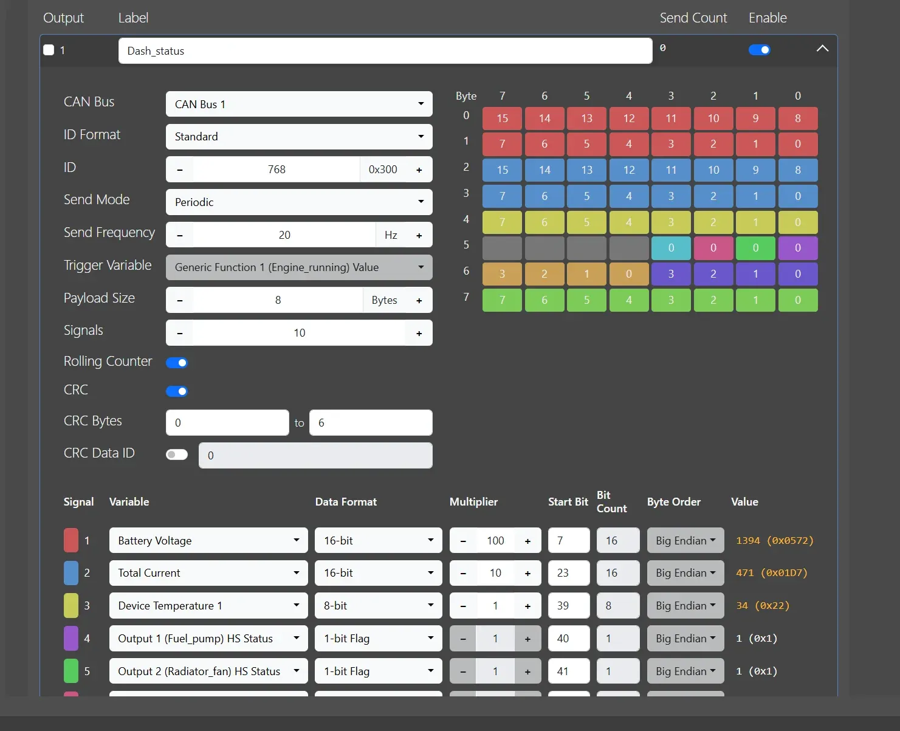Image resolution: width=900 pixels, height=731 pixels.
Task: Decrease the Payload Size
Action: click(x=180, y=300)
